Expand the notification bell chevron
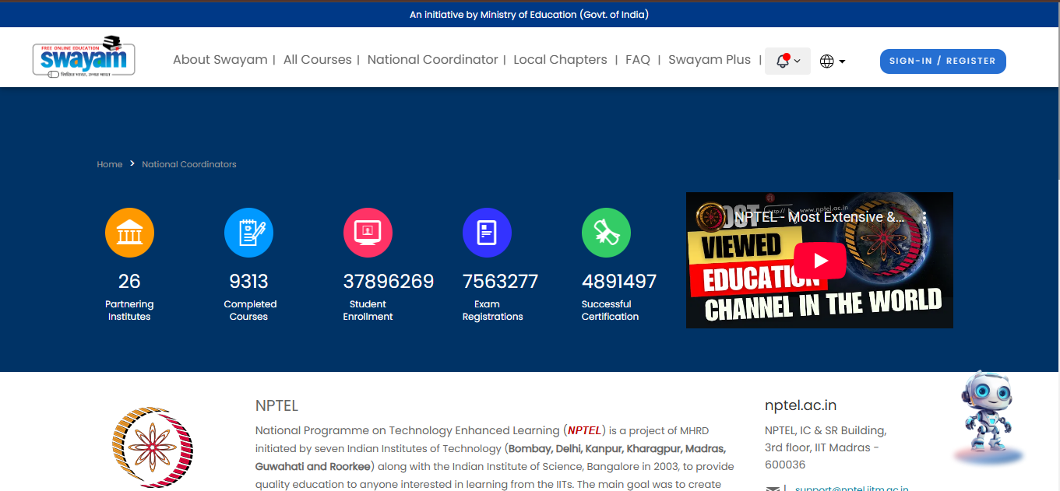 (795, 61)
